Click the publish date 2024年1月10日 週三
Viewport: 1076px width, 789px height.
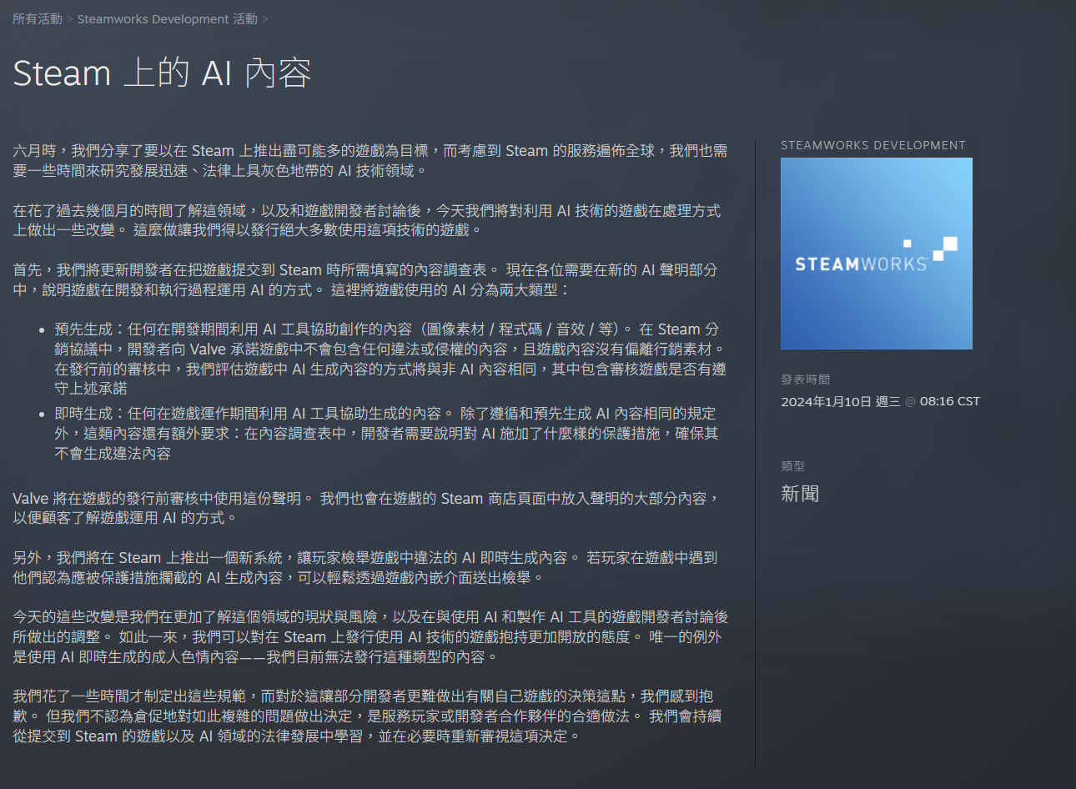click(x=841, y=401)
